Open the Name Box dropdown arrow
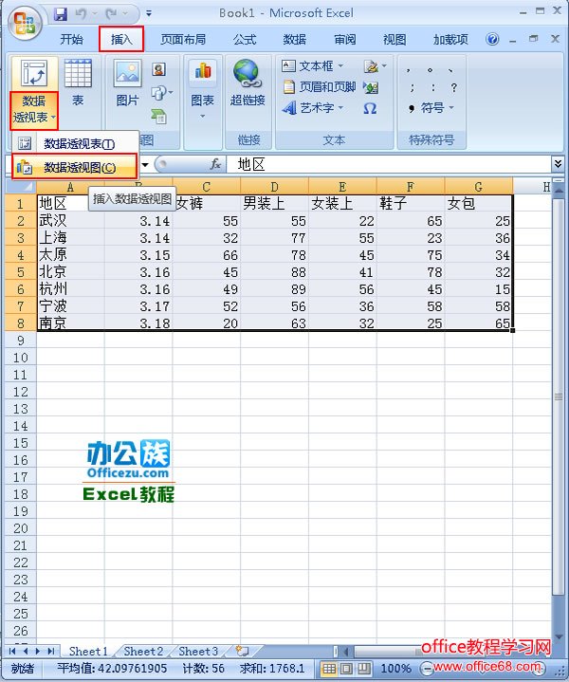569x682 pixels. [x=145, y=165]
